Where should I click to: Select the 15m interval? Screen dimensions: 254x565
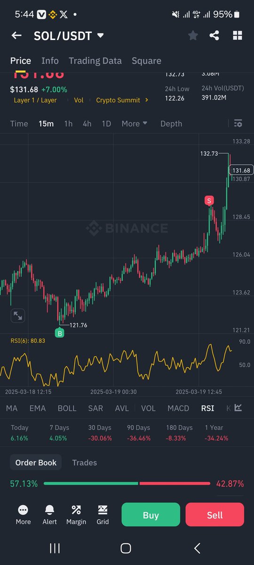tap(46, 124)
